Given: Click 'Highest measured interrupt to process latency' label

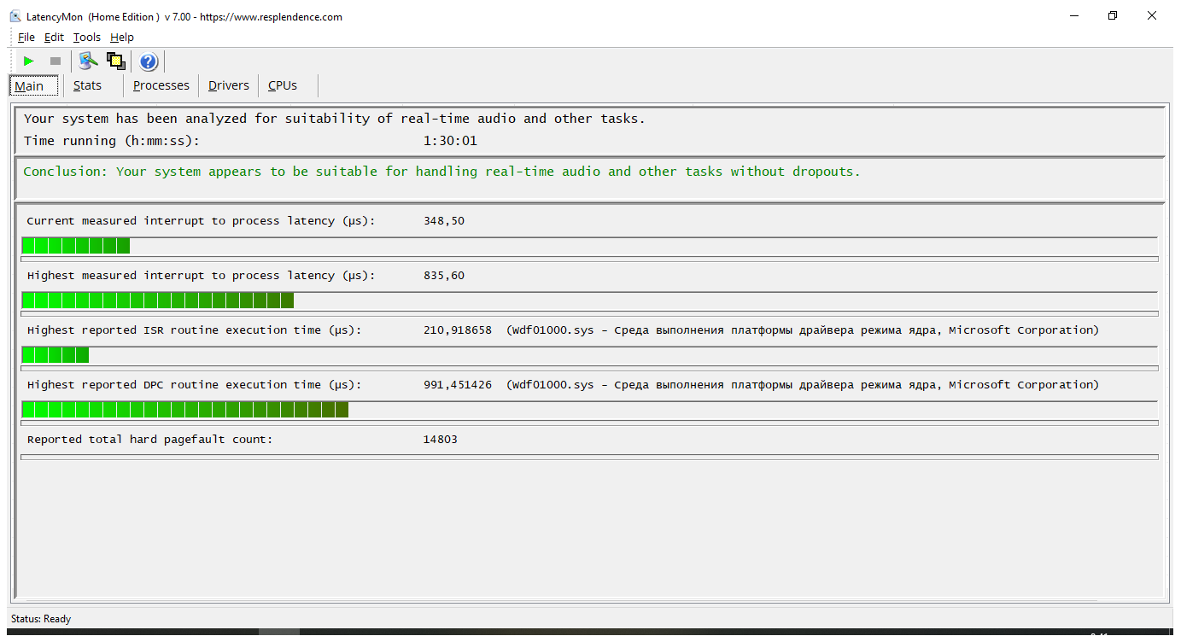Looking at the screenshot, I should click(x=202, y=276).
